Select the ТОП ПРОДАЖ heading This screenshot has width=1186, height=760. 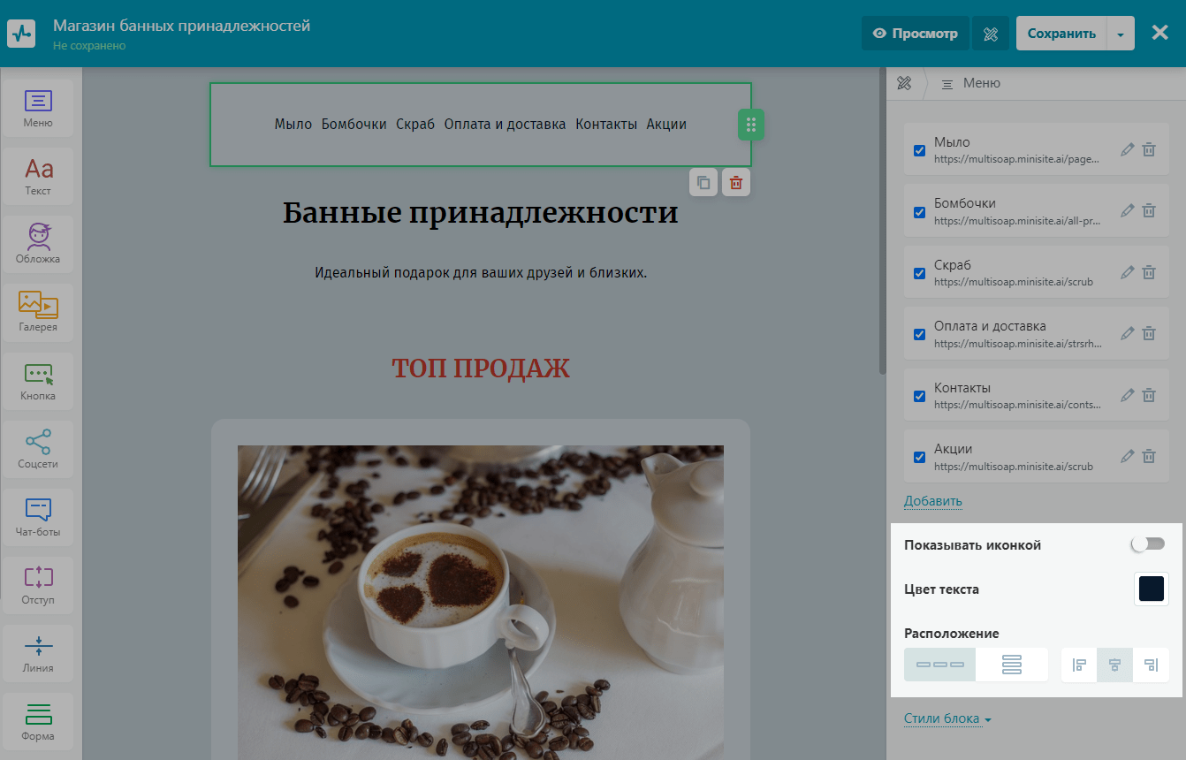click(481, 369)
